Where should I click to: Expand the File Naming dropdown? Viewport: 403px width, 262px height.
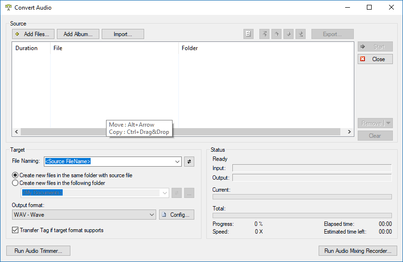(x=177, y=162)
